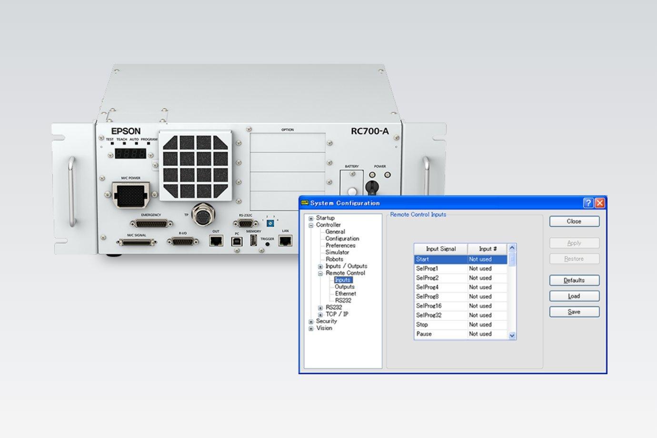The width and height of the screenshot is (657, 438).
Task: Select General in the Controller tree
Action: coord(335,232)
